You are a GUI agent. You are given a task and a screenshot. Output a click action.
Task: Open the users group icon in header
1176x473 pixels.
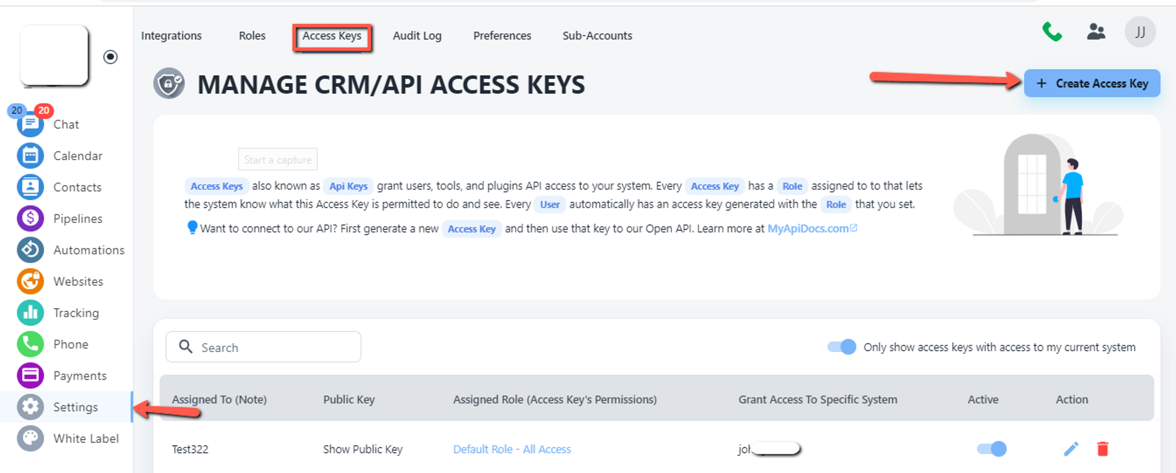(x=1096, y=32)
